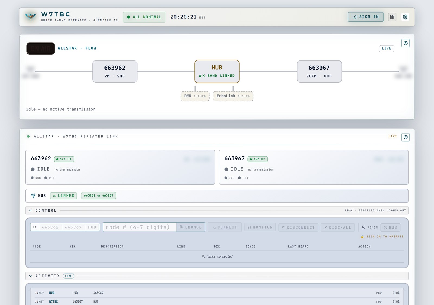Click the ALL NOMINAL status badge
The height and width of the screenshot is (305, 434).
click(144, 17)
